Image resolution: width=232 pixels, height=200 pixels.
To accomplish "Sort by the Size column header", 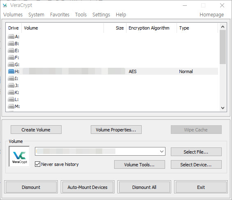I will click(x=115, y=28).
